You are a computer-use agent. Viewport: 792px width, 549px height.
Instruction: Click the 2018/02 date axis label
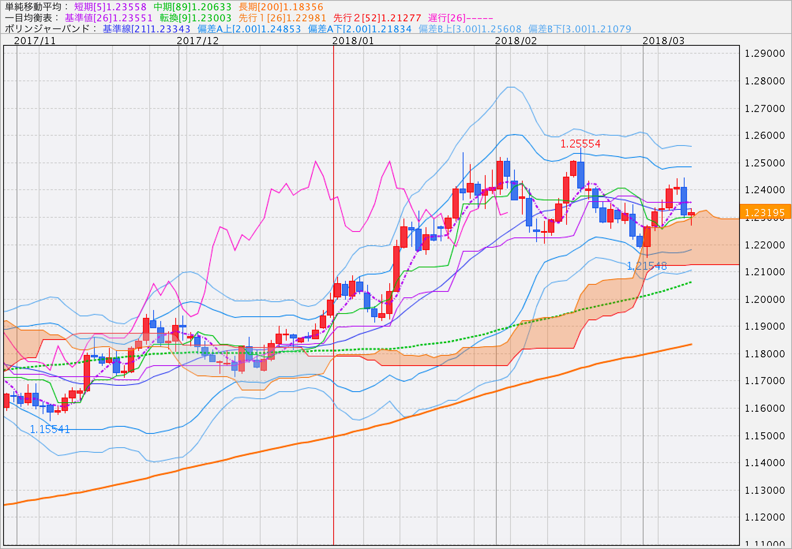click(516, 41)
